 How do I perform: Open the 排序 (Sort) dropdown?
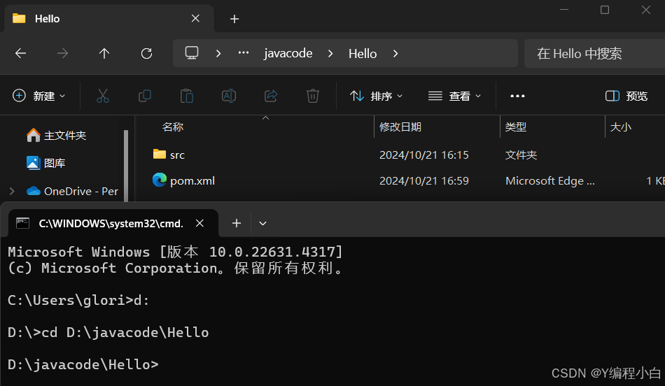pos(376,96)
